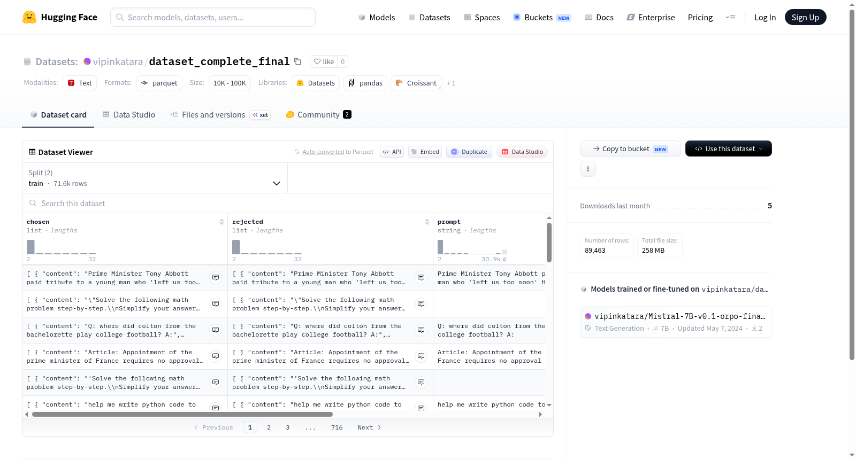Filter by the Text modality tag
Image resolution: width=856 pixels, height=460 pixels.
point(80,83)
